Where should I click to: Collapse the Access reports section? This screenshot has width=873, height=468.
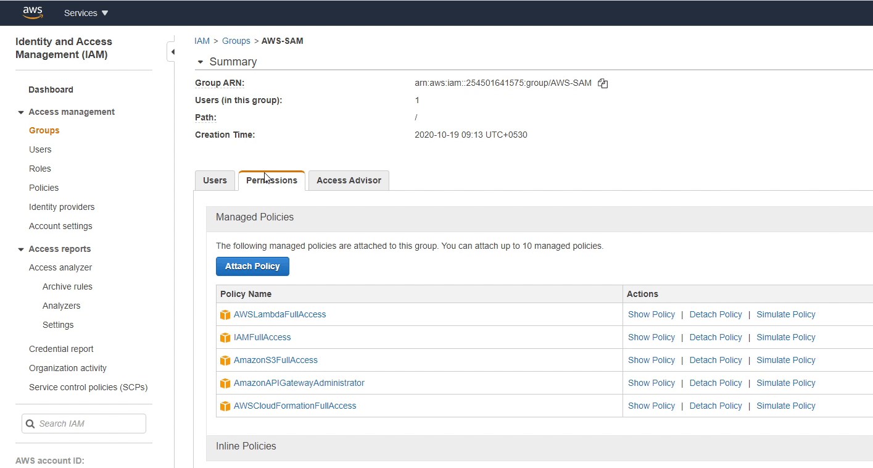pos(21,249)
